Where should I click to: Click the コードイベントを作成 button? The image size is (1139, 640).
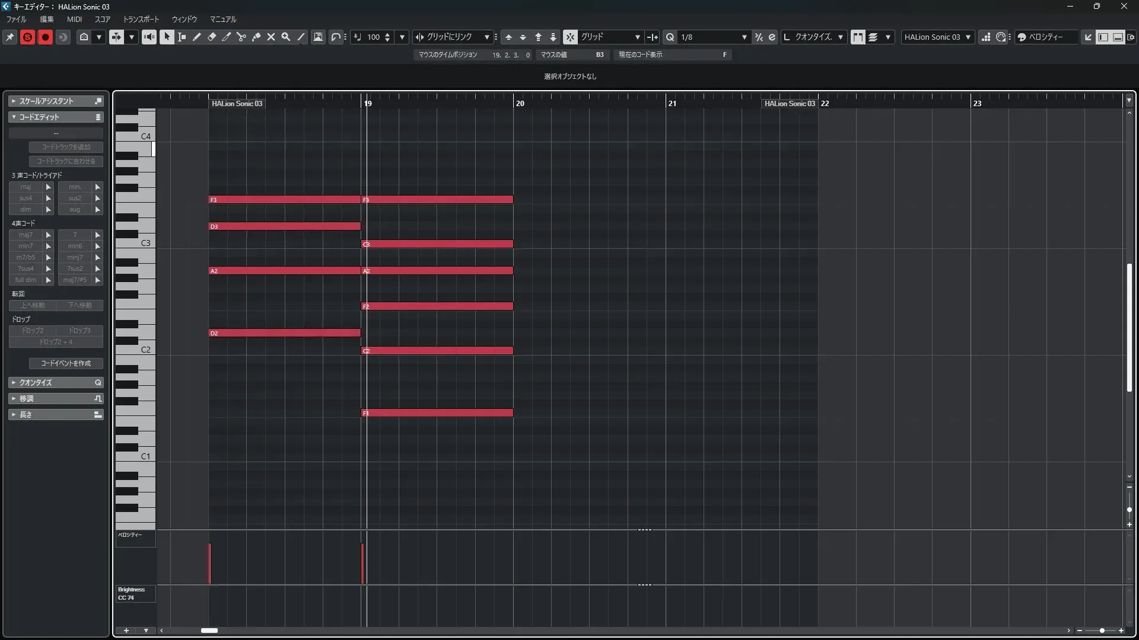[66, 363]
